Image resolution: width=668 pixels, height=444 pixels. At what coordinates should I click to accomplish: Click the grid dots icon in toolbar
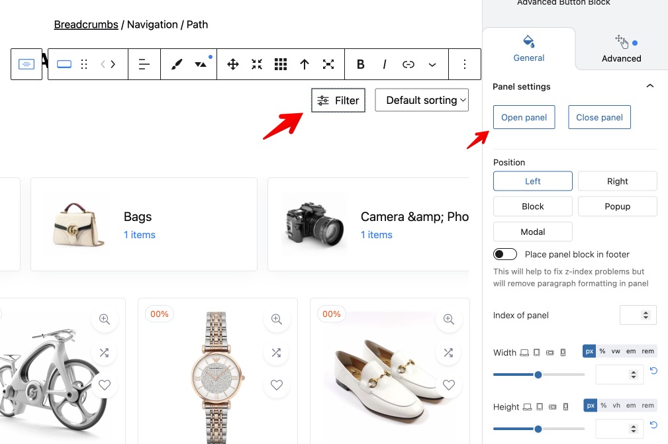tap(281, 64)
